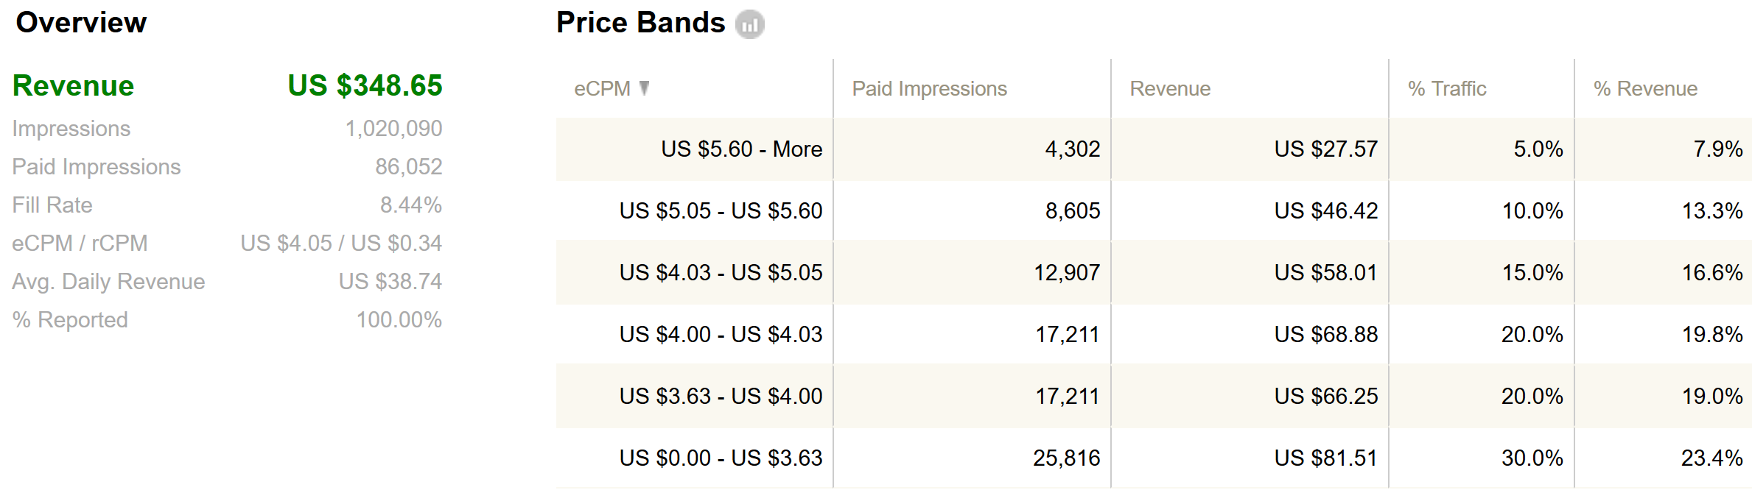Screen dimensions: 1752x490
Task: Click the green Revenue label
Action: (74, 86)
